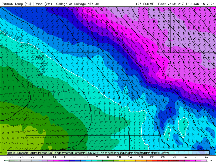Click the "F009 Valid: 21Z THU JAN 15 2026" text
Screen dimensions: 216x162
[x=186, y=4]
